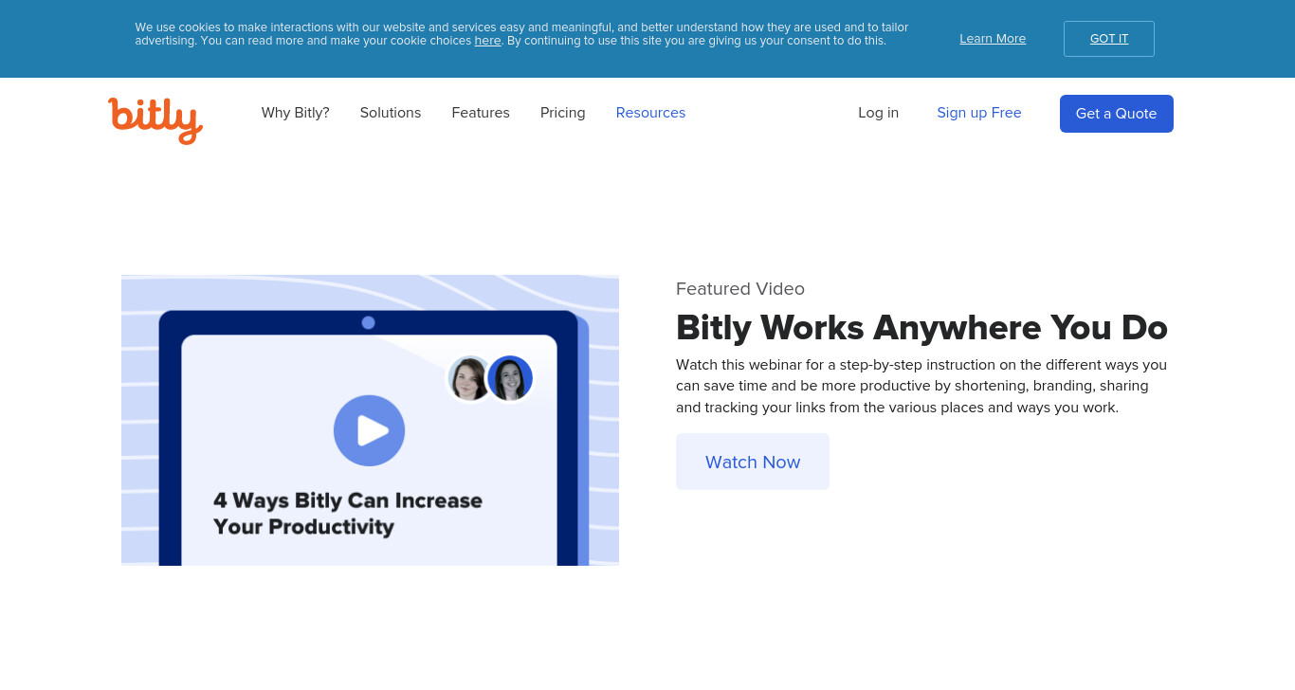Click the 'here' cookie choices link
Image resolution: width=1295 pixels, height=690 pixels.
[x=487, y=41]
